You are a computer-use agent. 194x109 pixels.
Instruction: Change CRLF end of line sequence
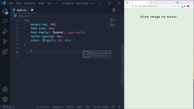pyautogui.click(x=79, y=107)
